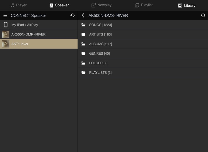The image size is (208, 152).
Task: Open the hamburger menu beside CONNECT Speaker
Action: point(5,16)
